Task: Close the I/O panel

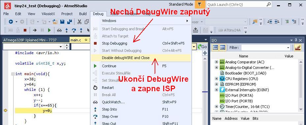Action: click(300, 40)
